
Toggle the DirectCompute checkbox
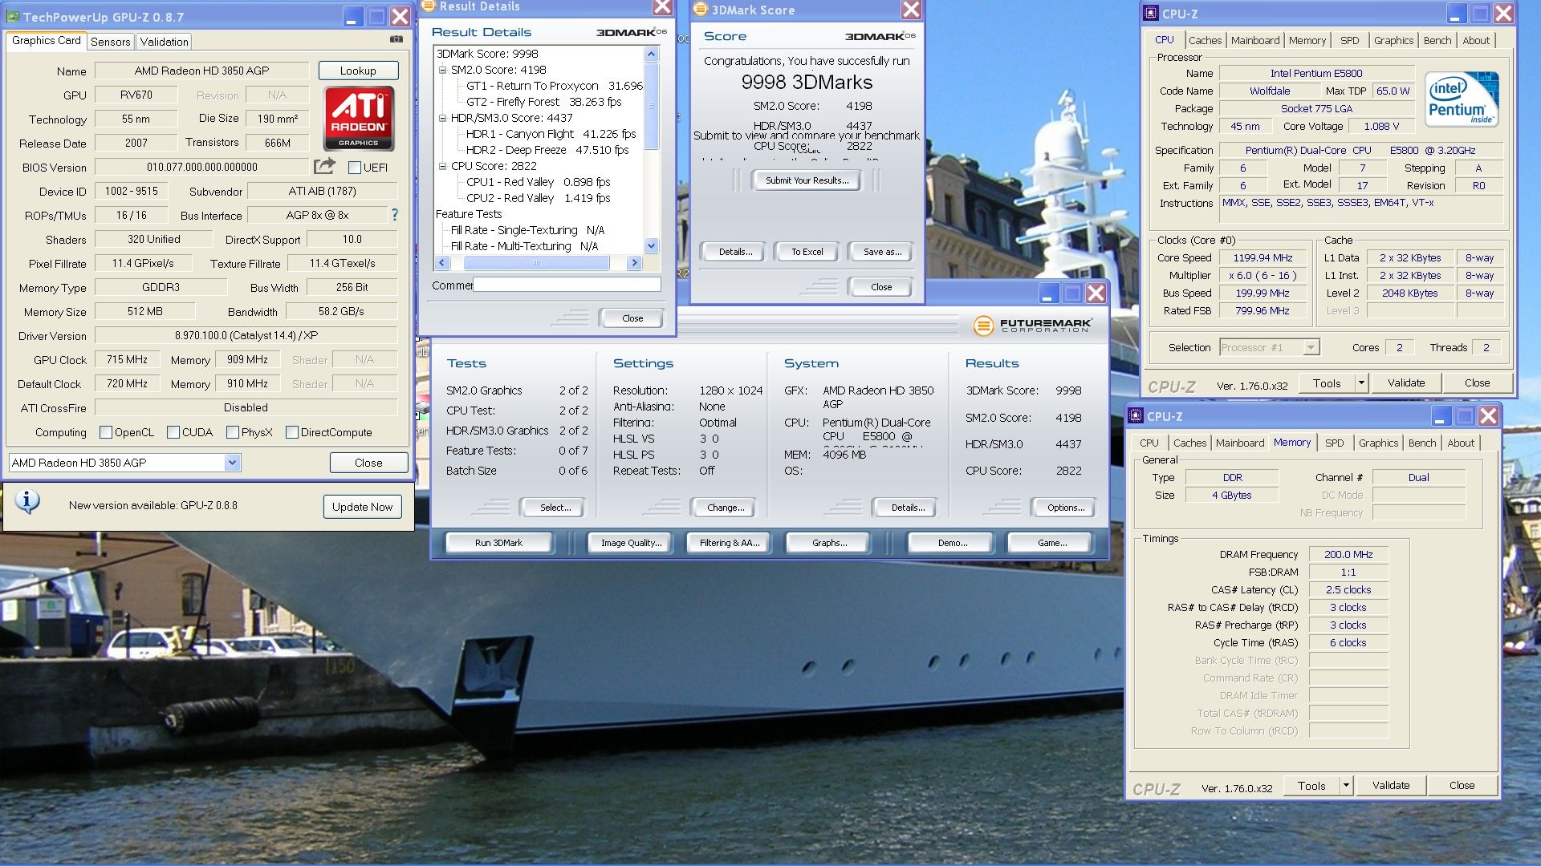(x=291, y=432)
